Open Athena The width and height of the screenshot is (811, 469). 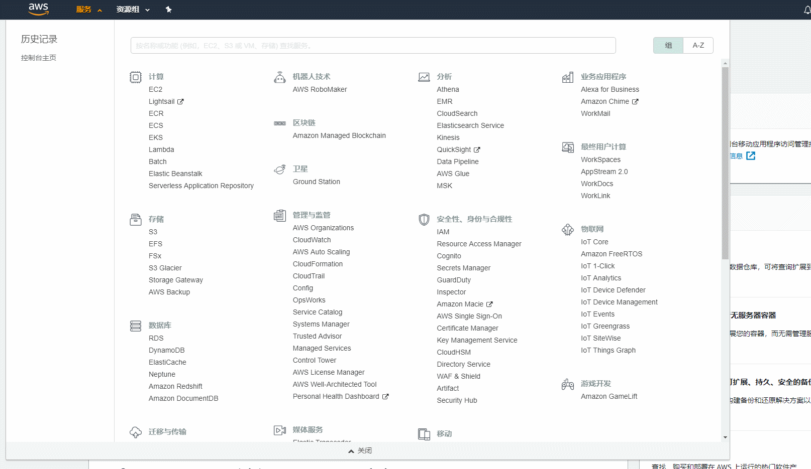(448, 89)
